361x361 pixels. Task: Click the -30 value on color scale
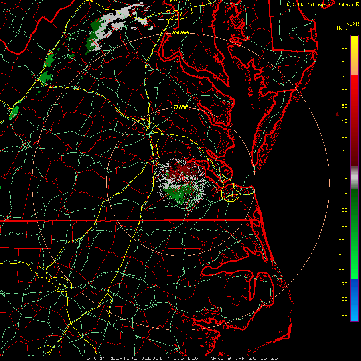pos(343,225)
